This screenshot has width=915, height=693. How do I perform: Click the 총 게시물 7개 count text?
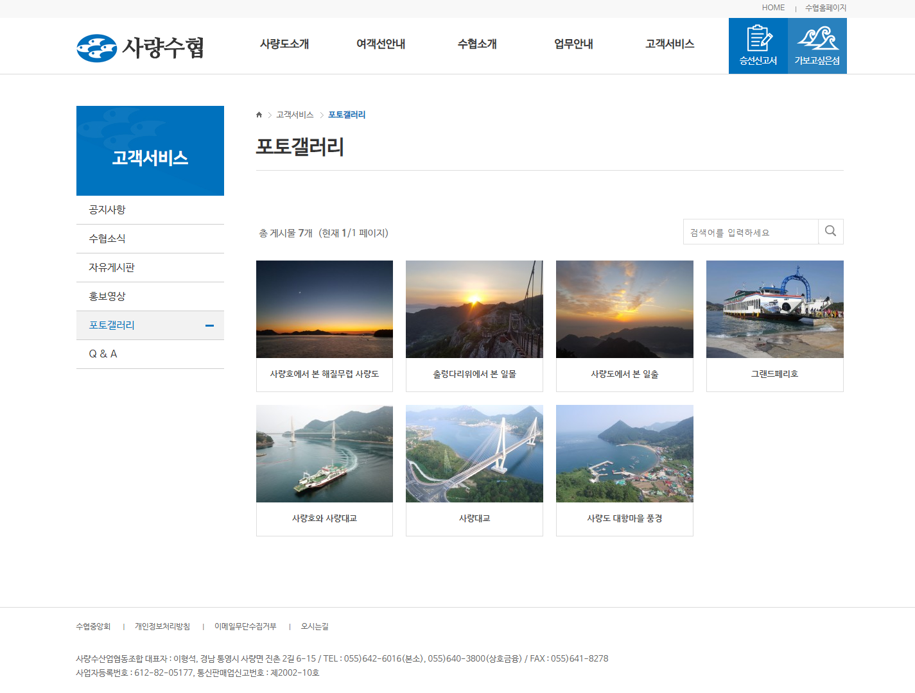tap(286, 233)
